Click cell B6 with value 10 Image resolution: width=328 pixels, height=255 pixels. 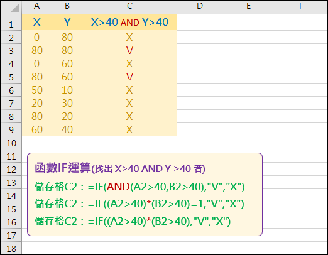[x=67, y=90]
